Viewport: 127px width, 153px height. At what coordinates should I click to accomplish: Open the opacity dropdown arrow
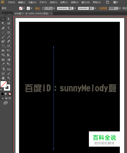pyautogui.click(x=120, y=8)
